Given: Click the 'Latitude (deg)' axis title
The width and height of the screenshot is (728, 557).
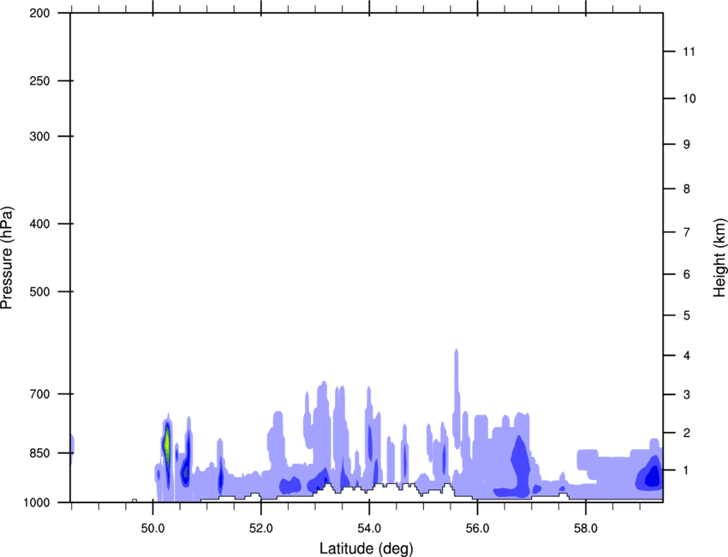Looking at the screenshot, I should [367, 548].
